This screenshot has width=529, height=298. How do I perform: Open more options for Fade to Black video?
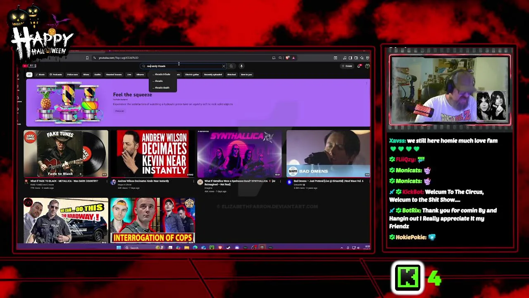click(x=107, y=181)
